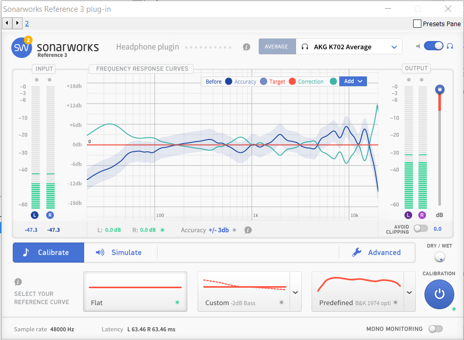Click the previous preset left arrow
The height and width of the screenshot is (340, 464).
click(x=7, y=23)
